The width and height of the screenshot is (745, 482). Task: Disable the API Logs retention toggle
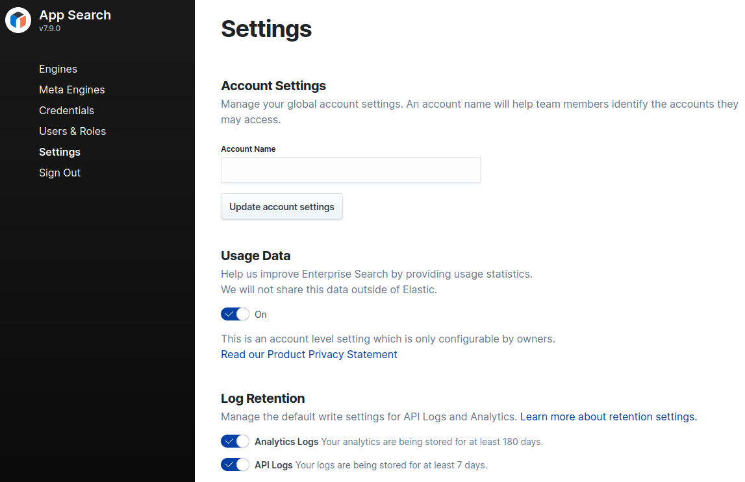pyautogui.click(x=234, y=464)
